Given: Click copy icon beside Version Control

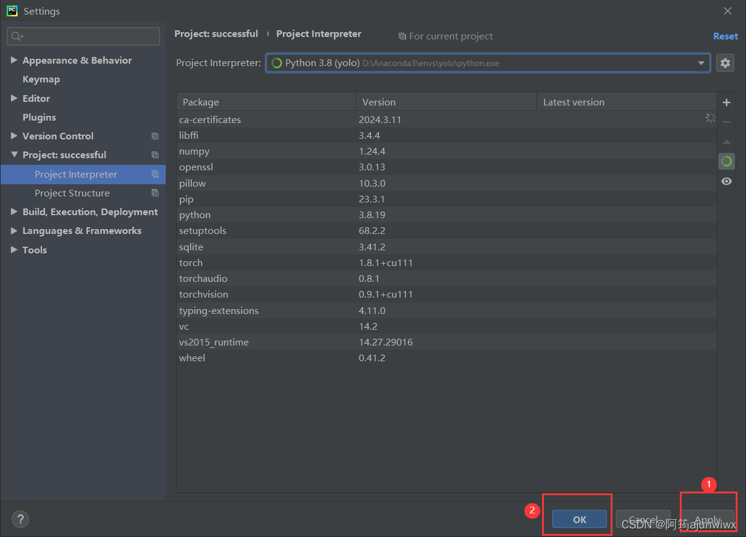Looking at the screenshot, I should pyautogui.click(x=155, y=136).
